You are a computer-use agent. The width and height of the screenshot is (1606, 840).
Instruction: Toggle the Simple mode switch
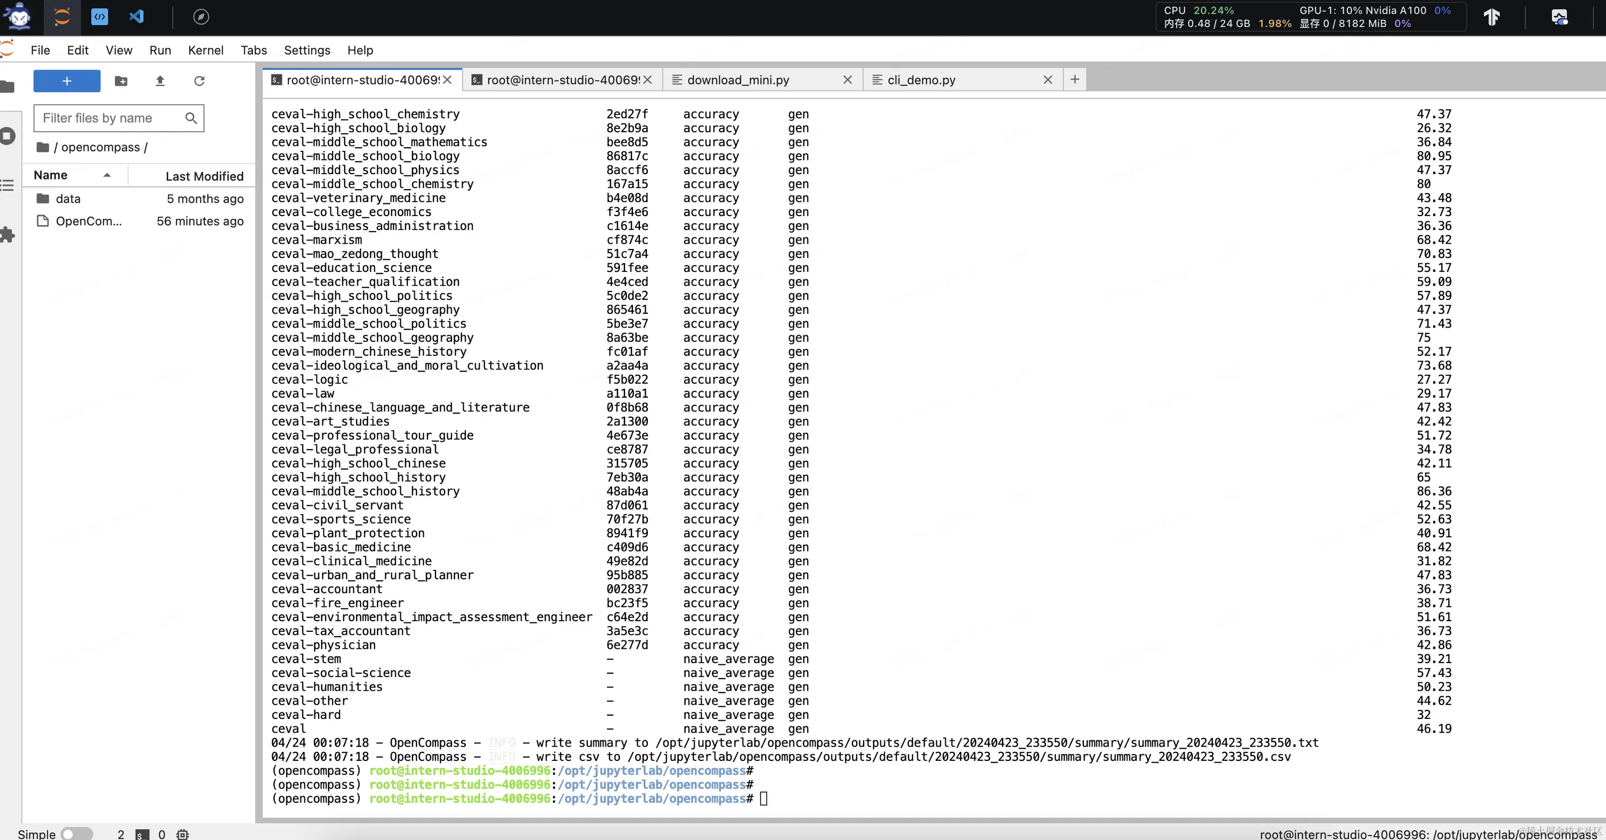click(76, 834)
